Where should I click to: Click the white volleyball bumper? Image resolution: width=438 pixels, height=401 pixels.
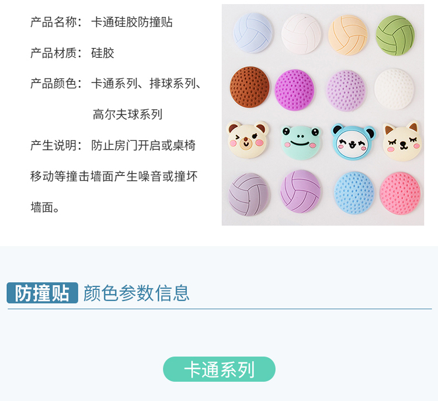(301, 34)
